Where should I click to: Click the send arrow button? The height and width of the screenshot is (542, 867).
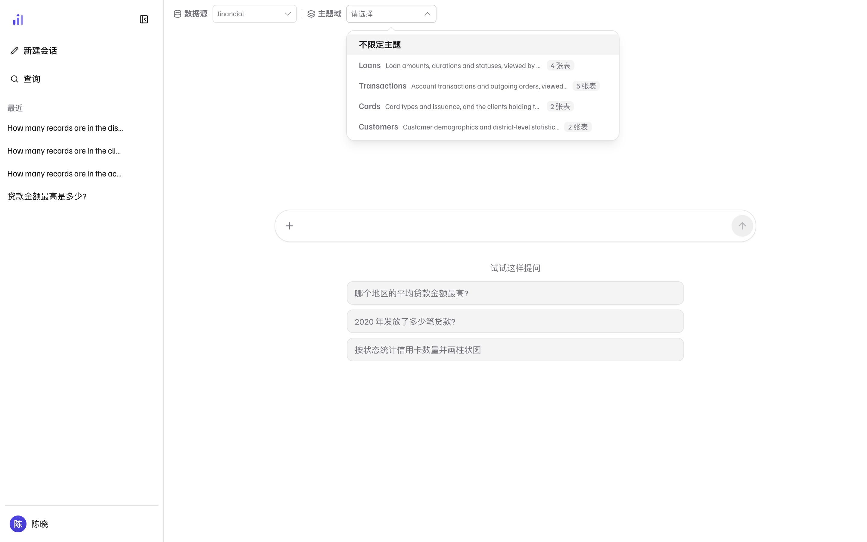point(742,226)
